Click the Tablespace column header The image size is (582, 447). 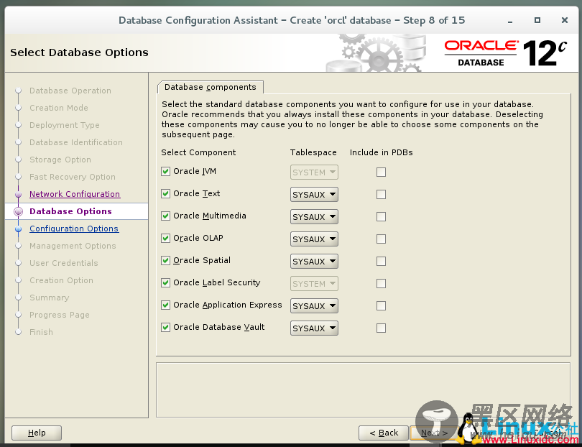(x=313, y=152)
